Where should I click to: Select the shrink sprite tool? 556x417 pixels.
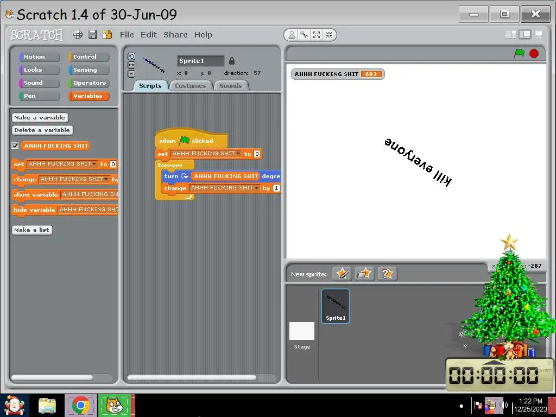[329, 35]
